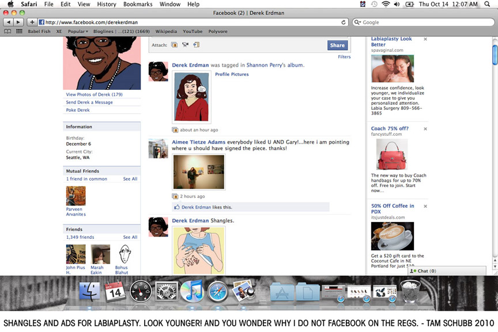Image resolution: width=498 pixels, height=332 pixels.
Task: Click the page's vertical scrollbar thumb
Action: click(495, 55)
